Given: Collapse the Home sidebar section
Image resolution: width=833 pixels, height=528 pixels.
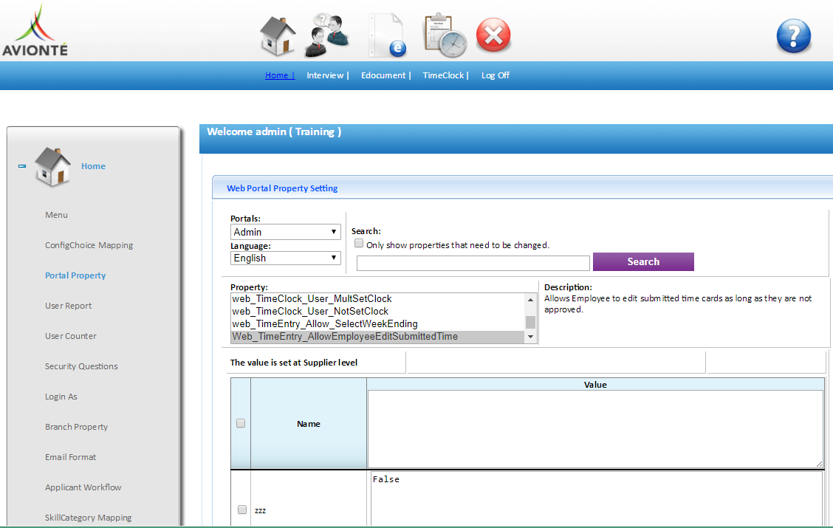Looking at the screenshot, I should coord(21,166).
